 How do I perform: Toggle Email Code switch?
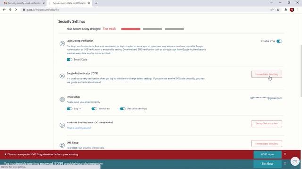tap(69, 60)
